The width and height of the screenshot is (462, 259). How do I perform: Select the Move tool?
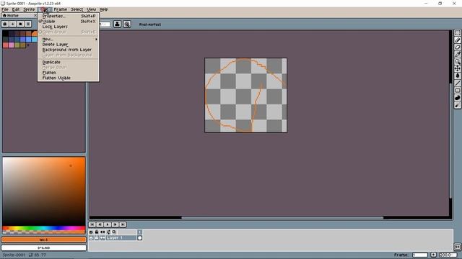(457, 68)
